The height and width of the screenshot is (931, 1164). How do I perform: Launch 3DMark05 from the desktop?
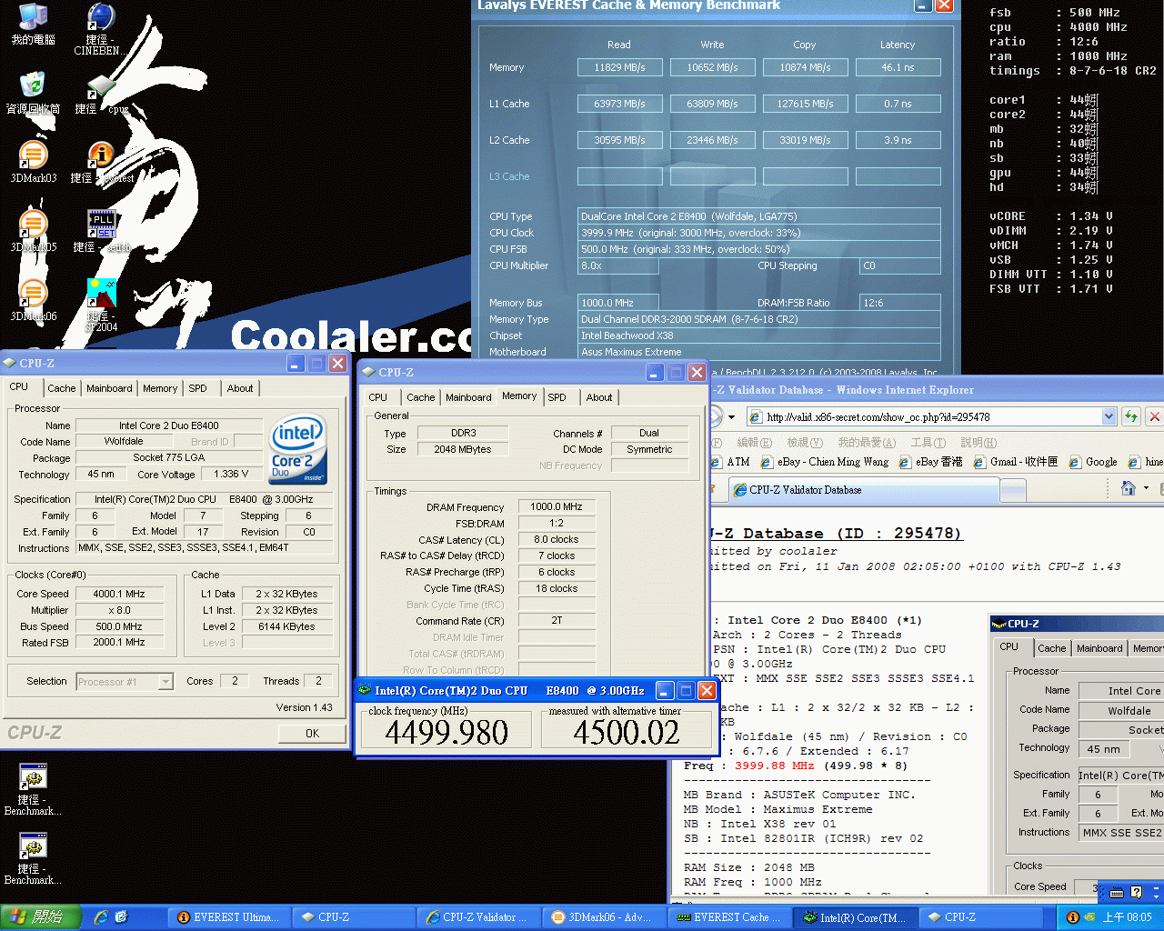(x=33, y=231)
